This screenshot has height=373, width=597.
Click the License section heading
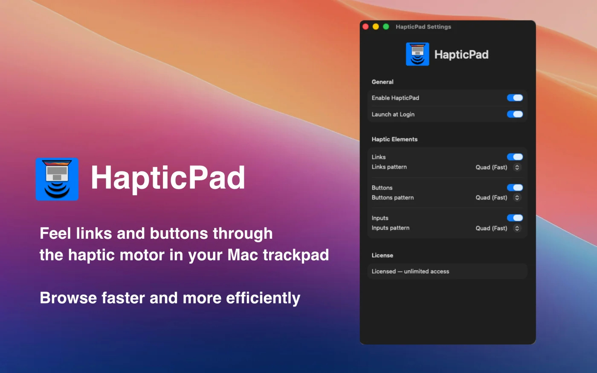click(383, 255)
